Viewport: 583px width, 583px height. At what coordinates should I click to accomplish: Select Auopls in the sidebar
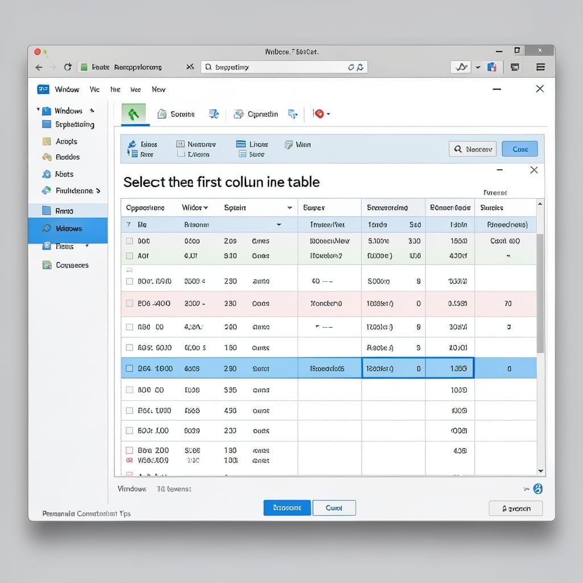pyautogui.click(x=66, y=142)
